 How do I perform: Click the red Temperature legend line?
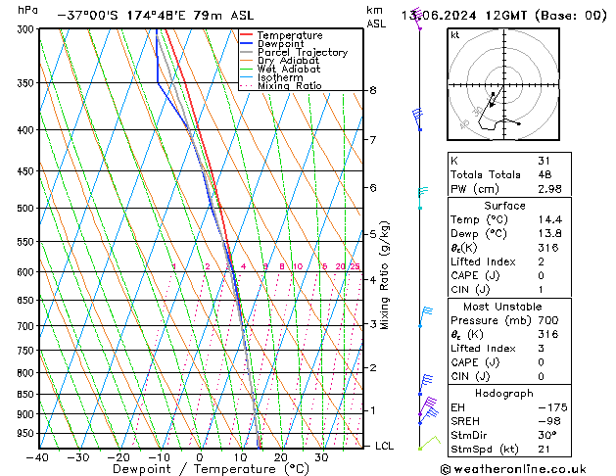[247, 35]
